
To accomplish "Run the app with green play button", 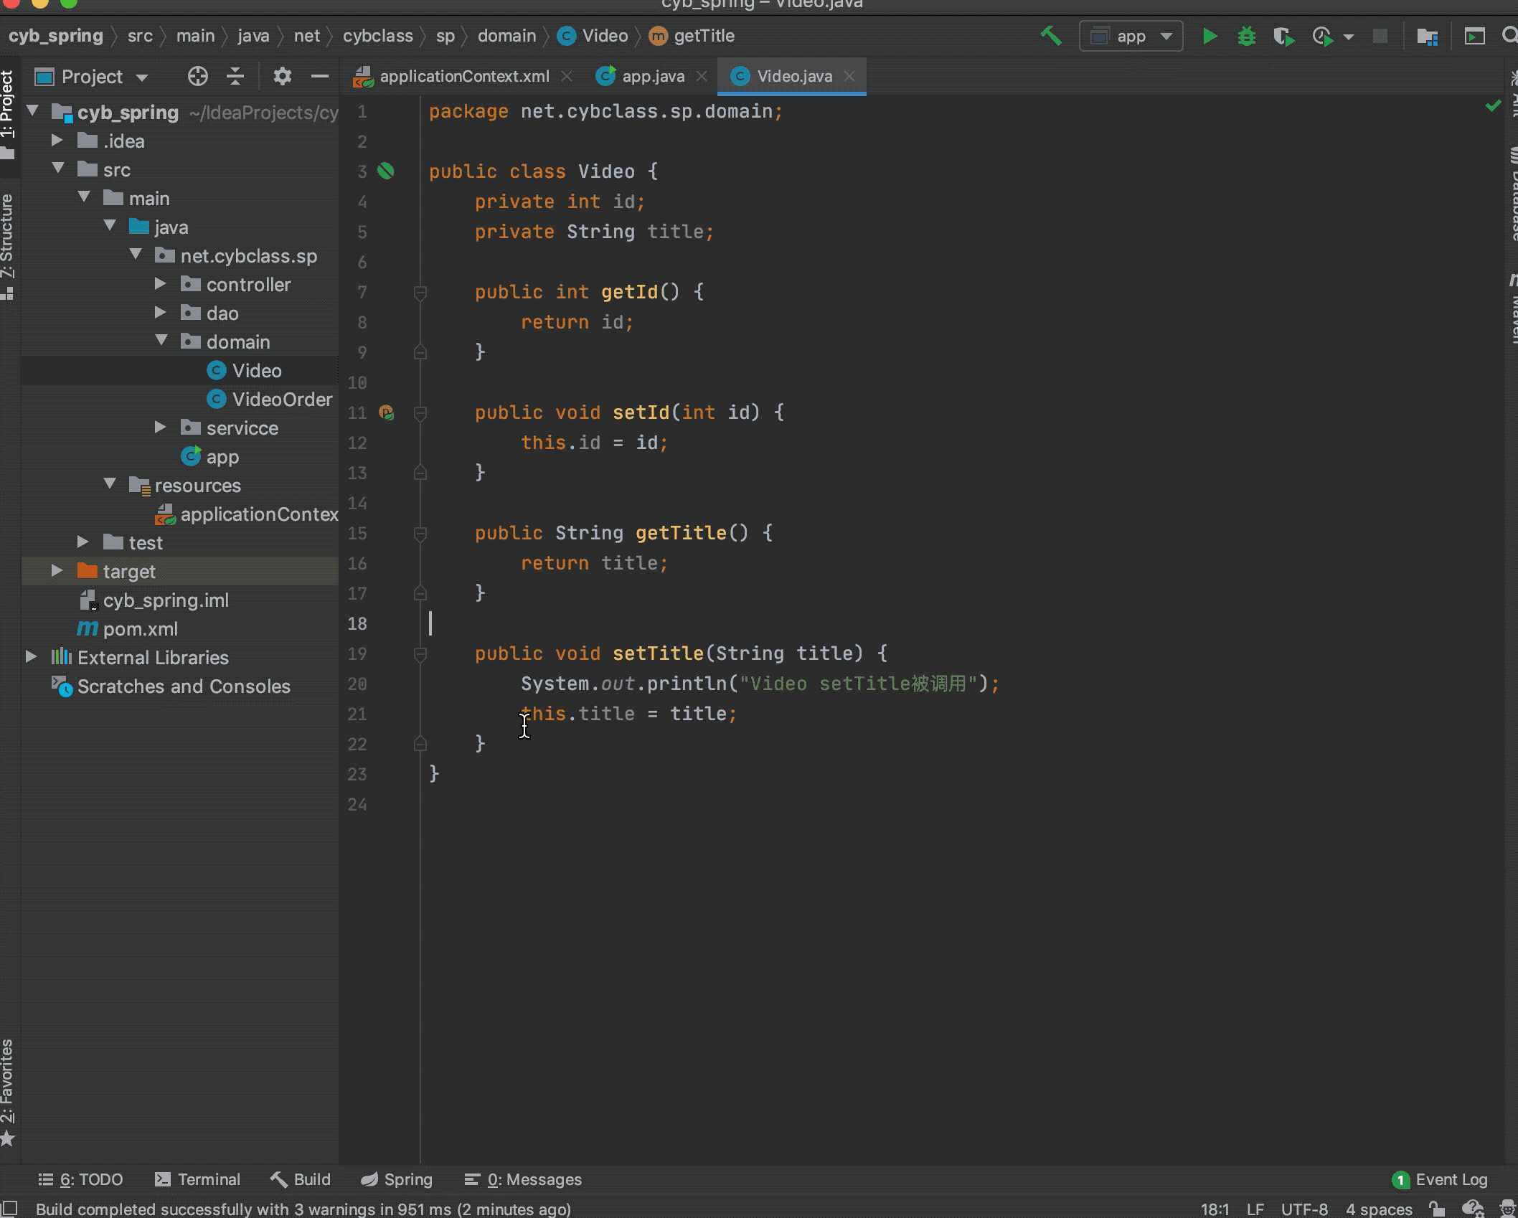I will pyautogui.click(x=1210, y=36).
